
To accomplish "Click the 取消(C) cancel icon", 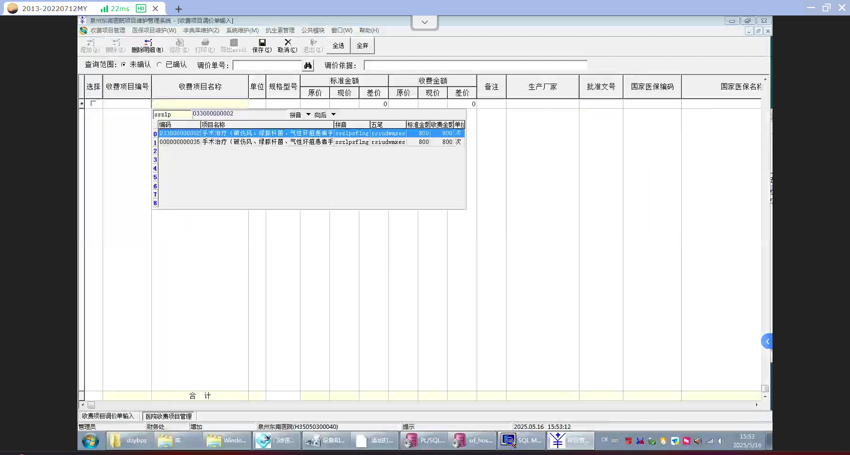I will coord(288,42).
